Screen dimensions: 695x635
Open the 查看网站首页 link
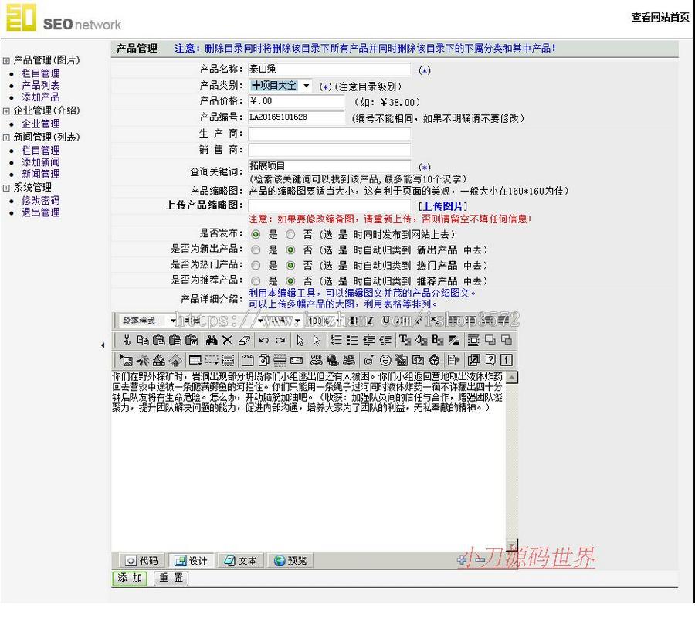point(660,17)
